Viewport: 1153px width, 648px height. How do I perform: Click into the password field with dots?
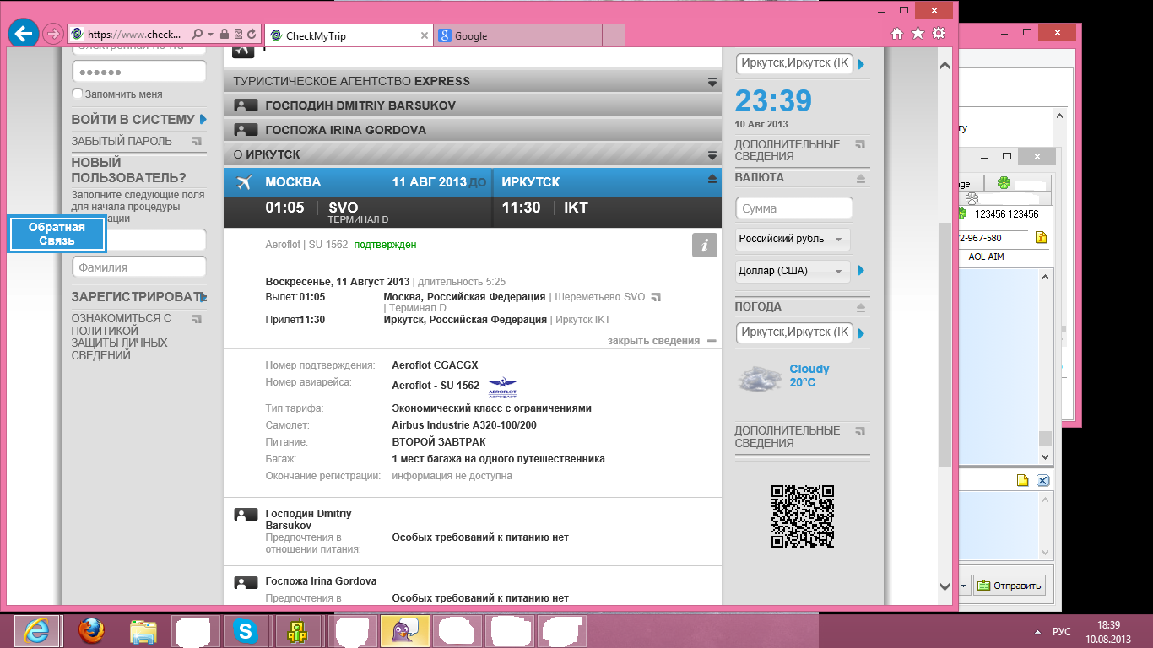139,72
